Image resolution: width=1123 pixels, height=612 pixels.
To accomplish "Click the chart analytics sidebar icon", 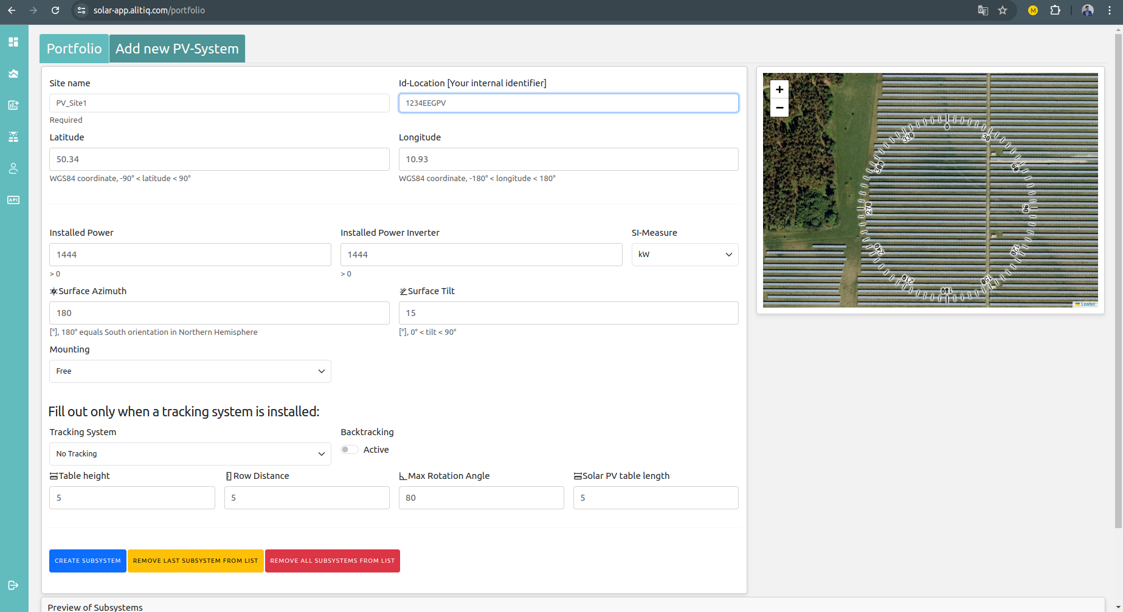I will click(13, 105).
